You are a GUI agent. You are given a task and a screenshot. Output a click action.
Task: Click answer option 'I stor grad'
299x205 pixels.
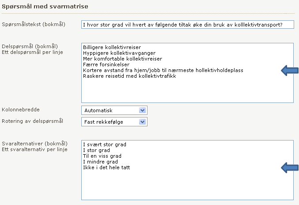coord(96,150)
